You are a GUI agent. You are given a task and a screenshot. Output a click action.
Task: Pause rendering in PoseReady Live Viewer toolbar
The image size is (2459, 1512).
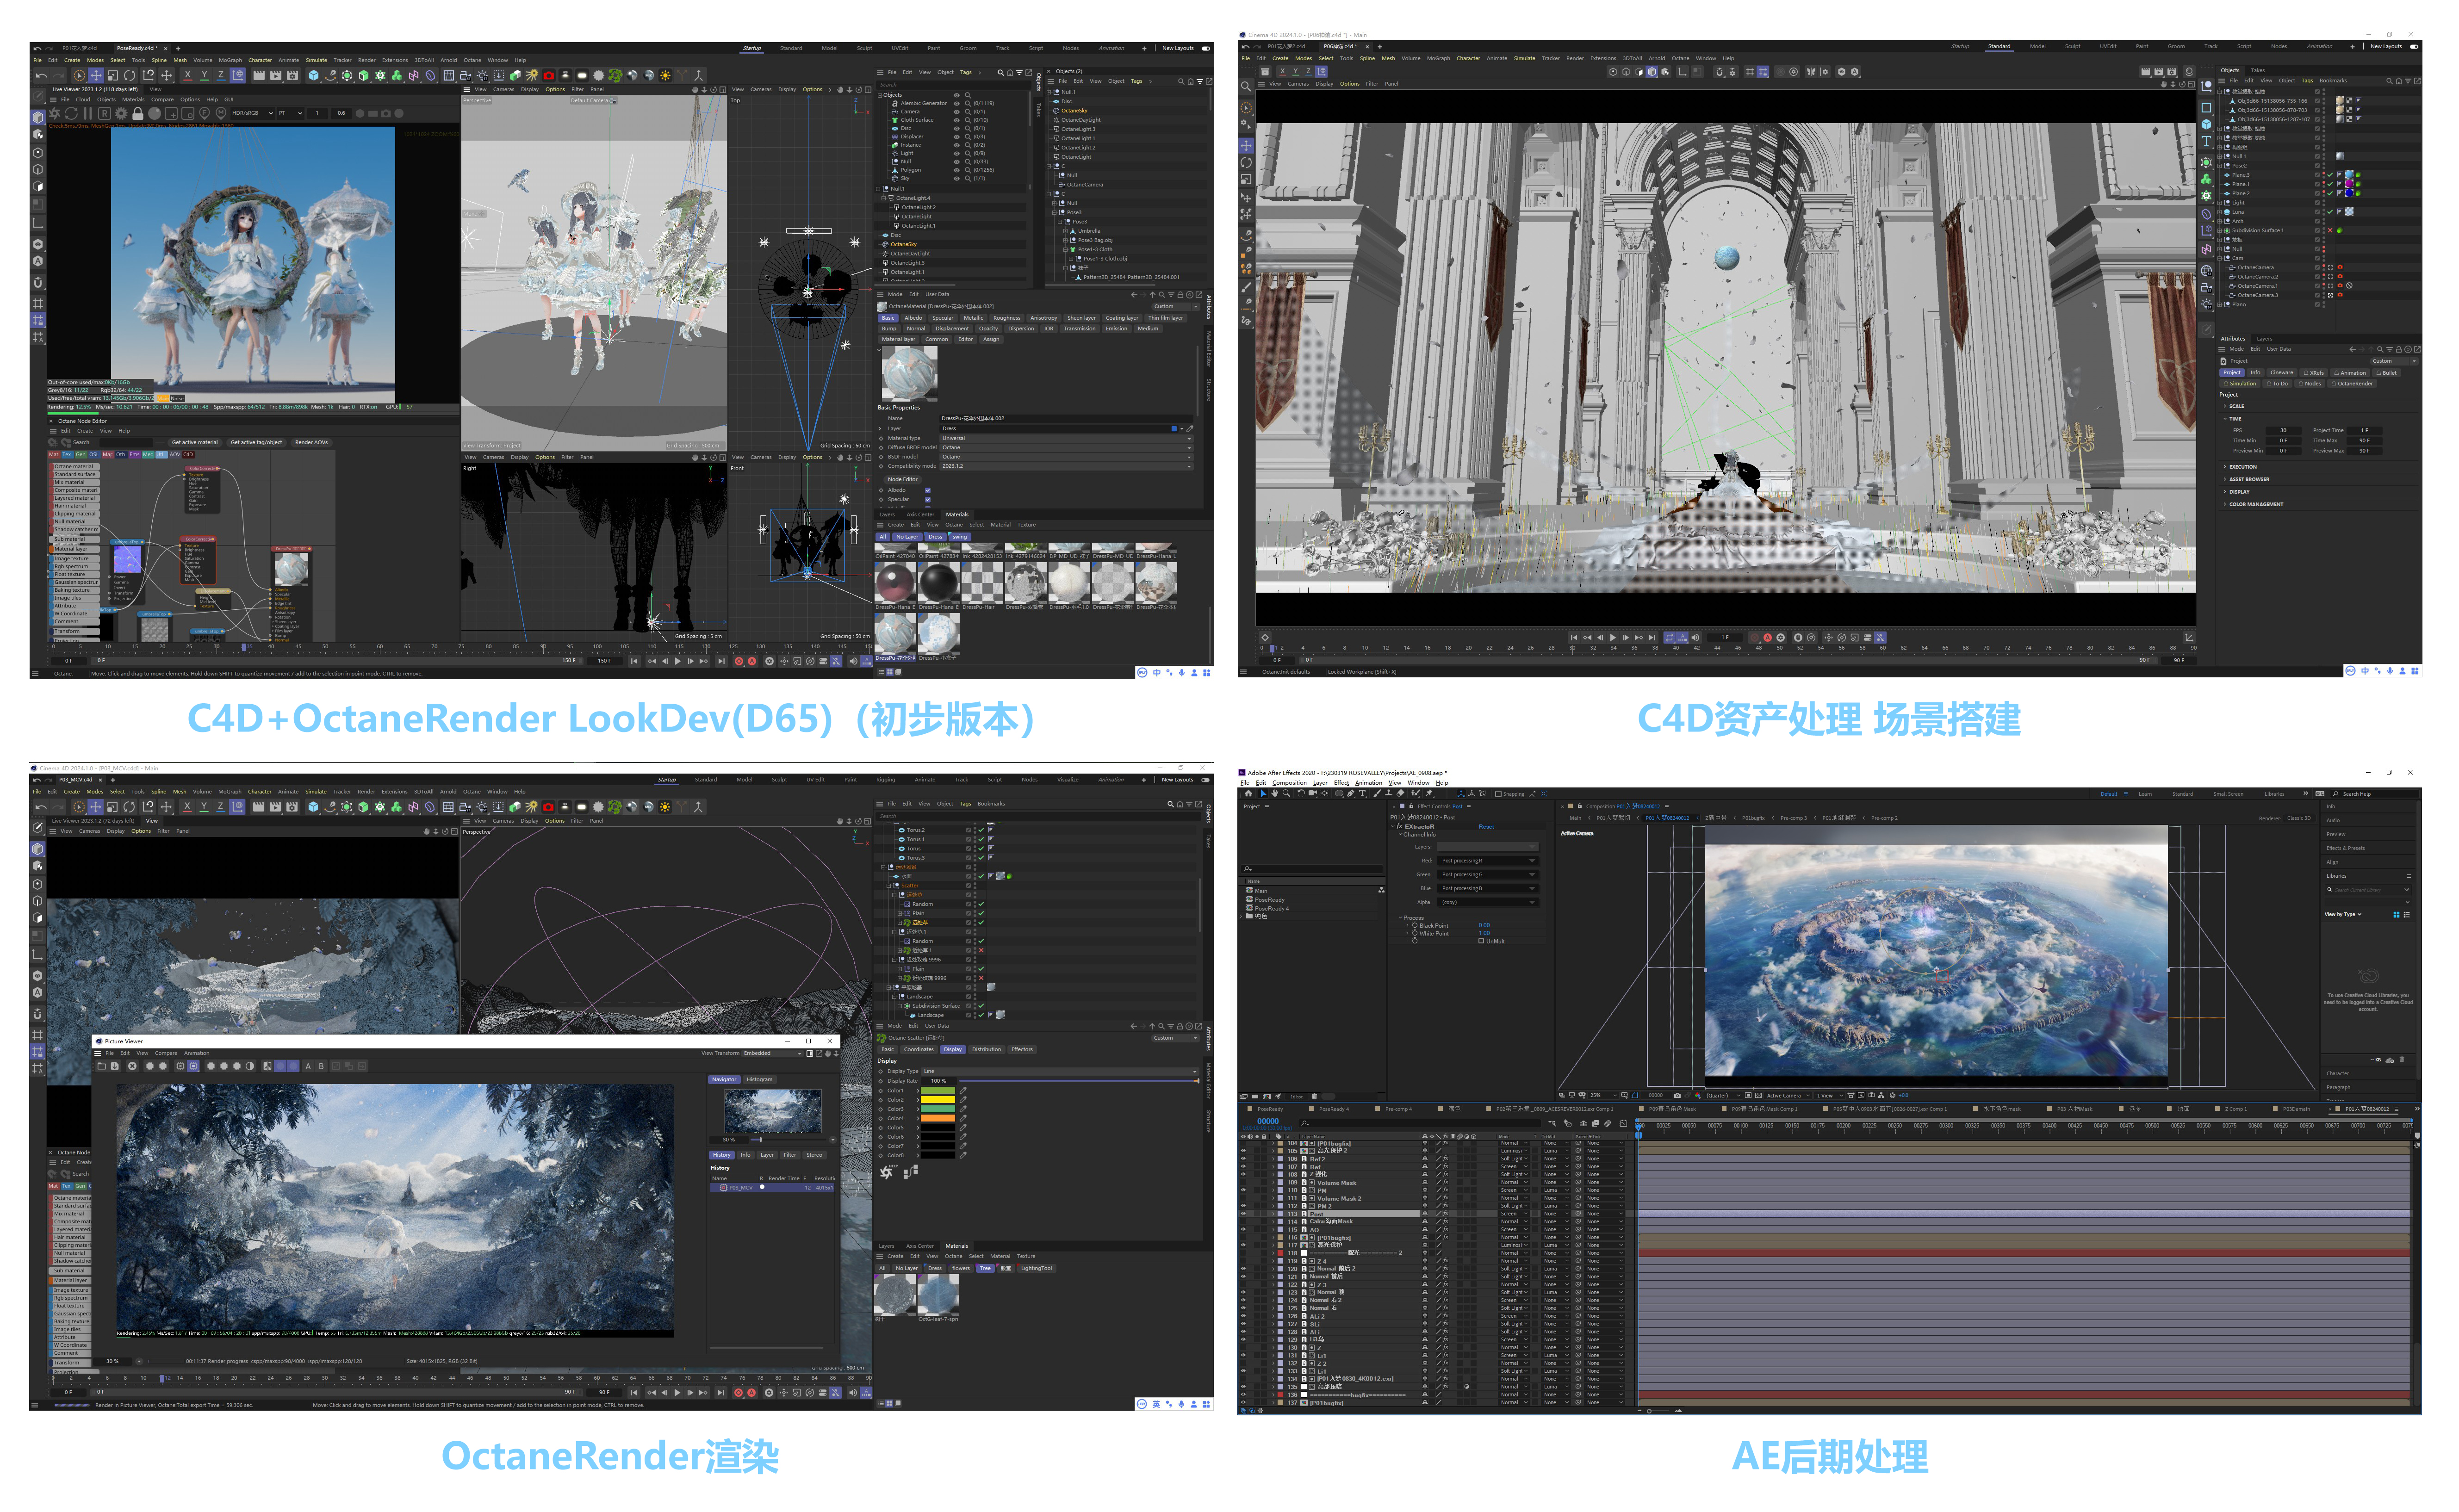pyautogui.click(x=88, y=113)
